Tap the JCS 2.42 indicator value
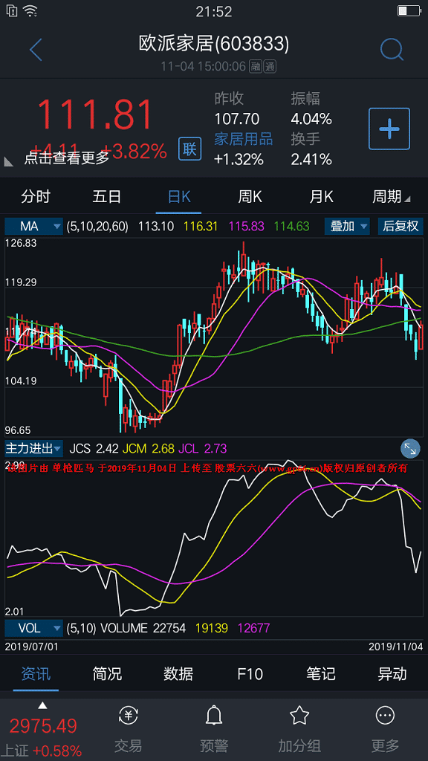Viewport: 428px width, 761px height. click(94, 448)
